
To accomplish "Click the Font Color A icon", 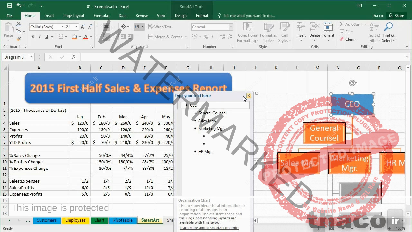I will pos(85,37).
